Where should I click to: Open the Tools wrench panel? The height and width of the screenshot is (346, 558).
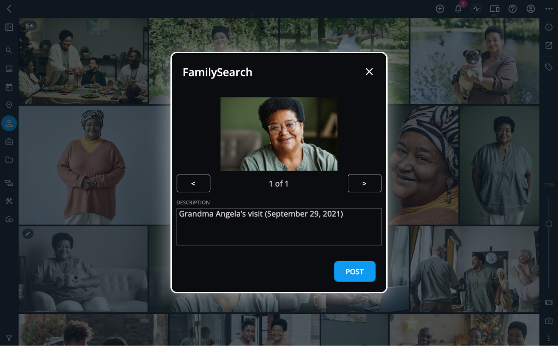click(9, 201)
